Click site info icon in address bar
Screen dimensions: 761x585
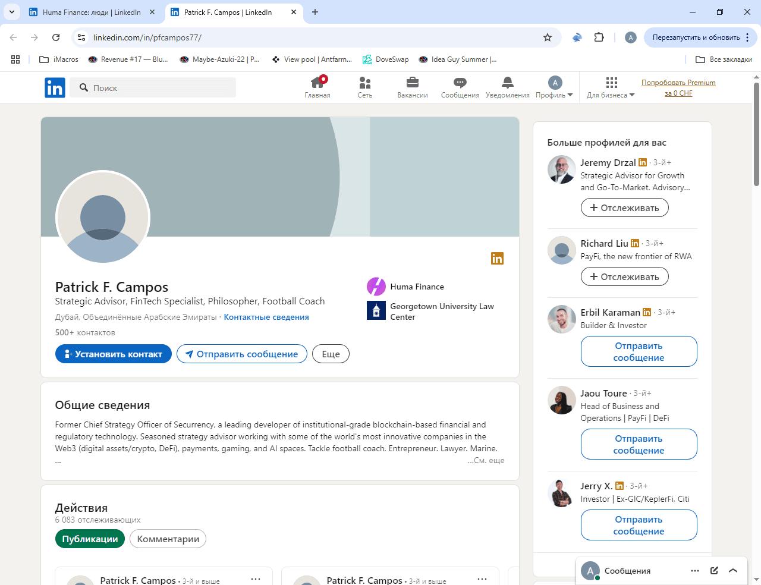point(81,37)
